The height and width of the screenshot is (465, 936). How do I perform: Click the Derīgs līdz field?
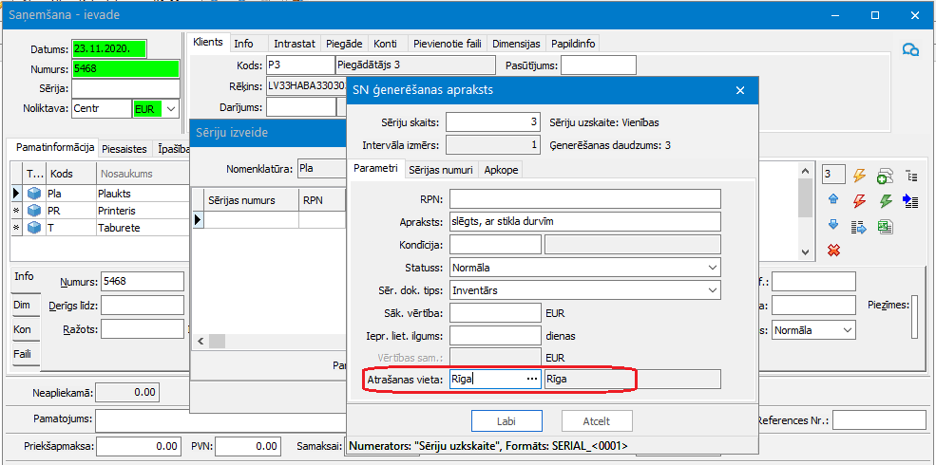pyautogui.click(x=143, y=306)
